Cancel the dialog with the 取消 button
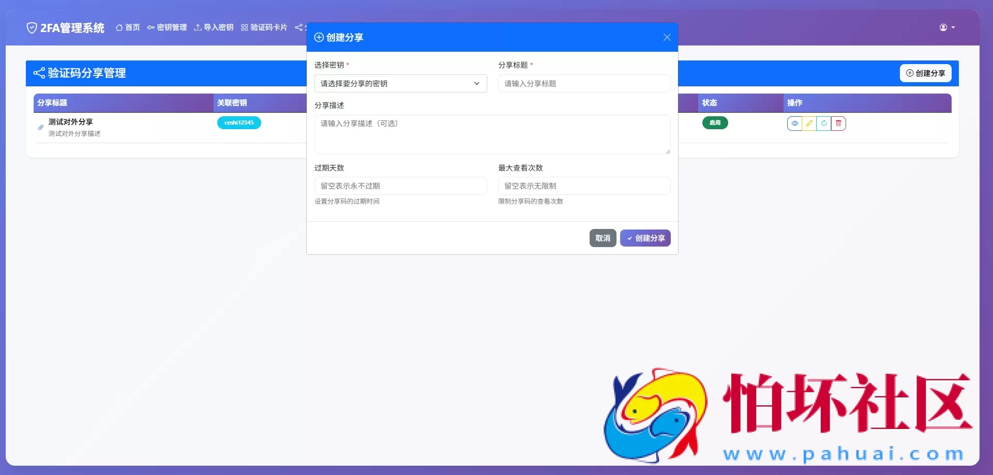993x475 pixels. click(x=603, y=238)
